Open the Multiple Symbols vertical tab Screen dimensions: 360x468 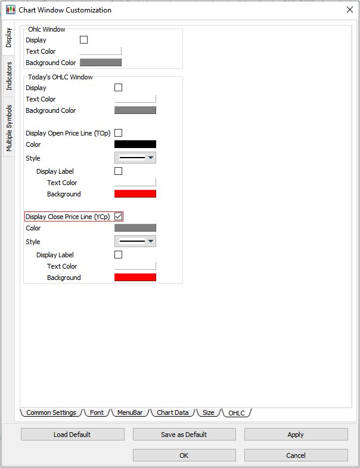coord(8,127)
